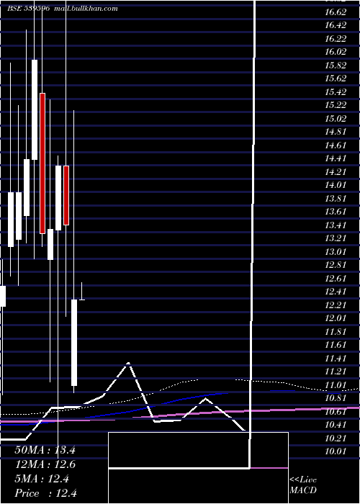
Task: Click the 15.42 price axis label
Action: 336,92
